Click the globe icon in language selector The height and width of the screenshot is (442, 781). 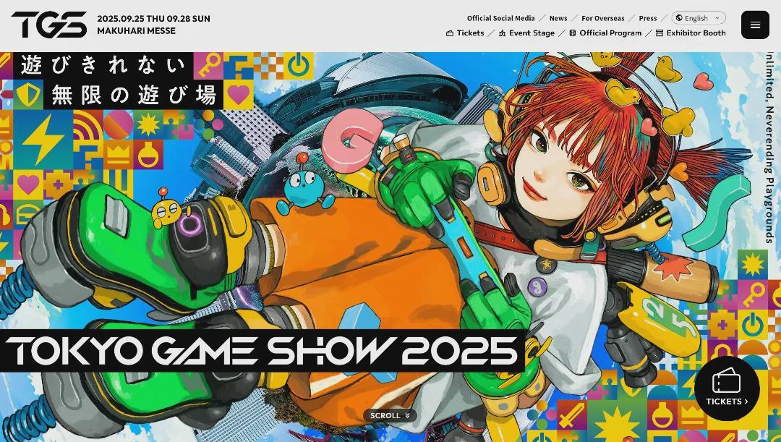pyautogui.click(x=679, y=18)
